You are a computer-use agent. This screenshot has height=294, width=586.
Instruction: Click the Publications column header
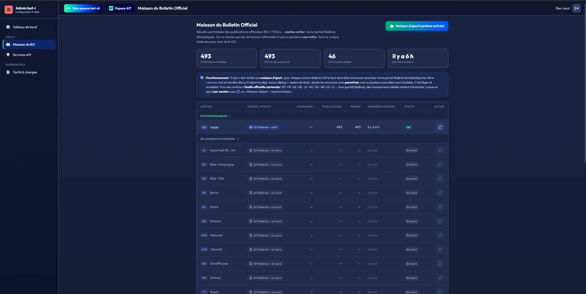point(332,106)
